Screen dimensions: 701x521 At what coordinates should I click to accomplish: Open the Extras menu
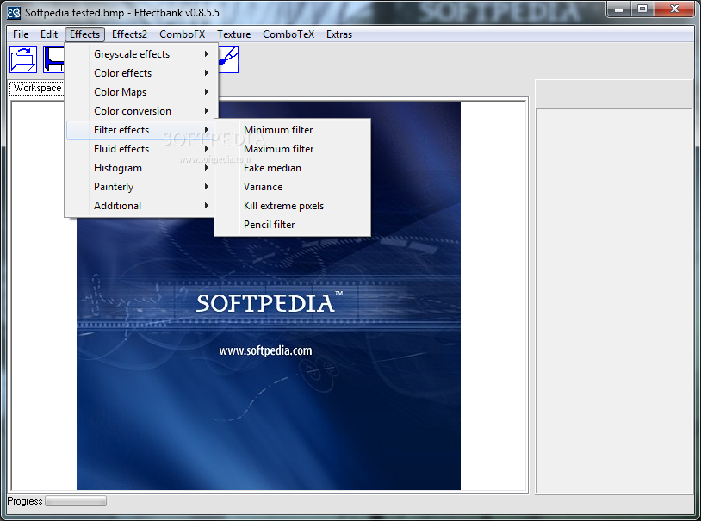pos(339,34)
